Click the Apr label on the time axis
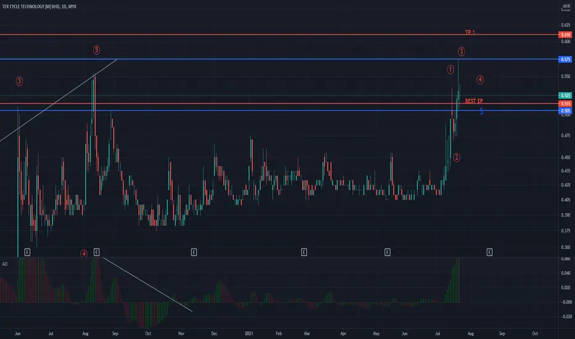Image resolution: width=575 pixels, height=339 pixels. point(343,333)
